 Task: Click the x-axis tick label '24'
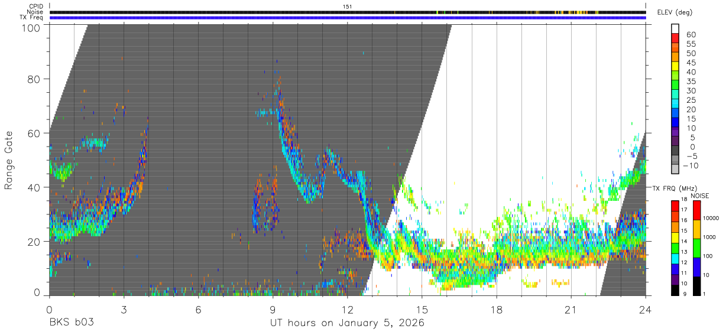click(x=646, y=309)
